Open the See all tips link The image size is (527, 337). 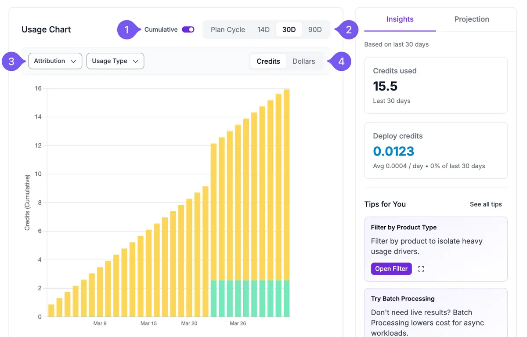click(x=486, y=204)
